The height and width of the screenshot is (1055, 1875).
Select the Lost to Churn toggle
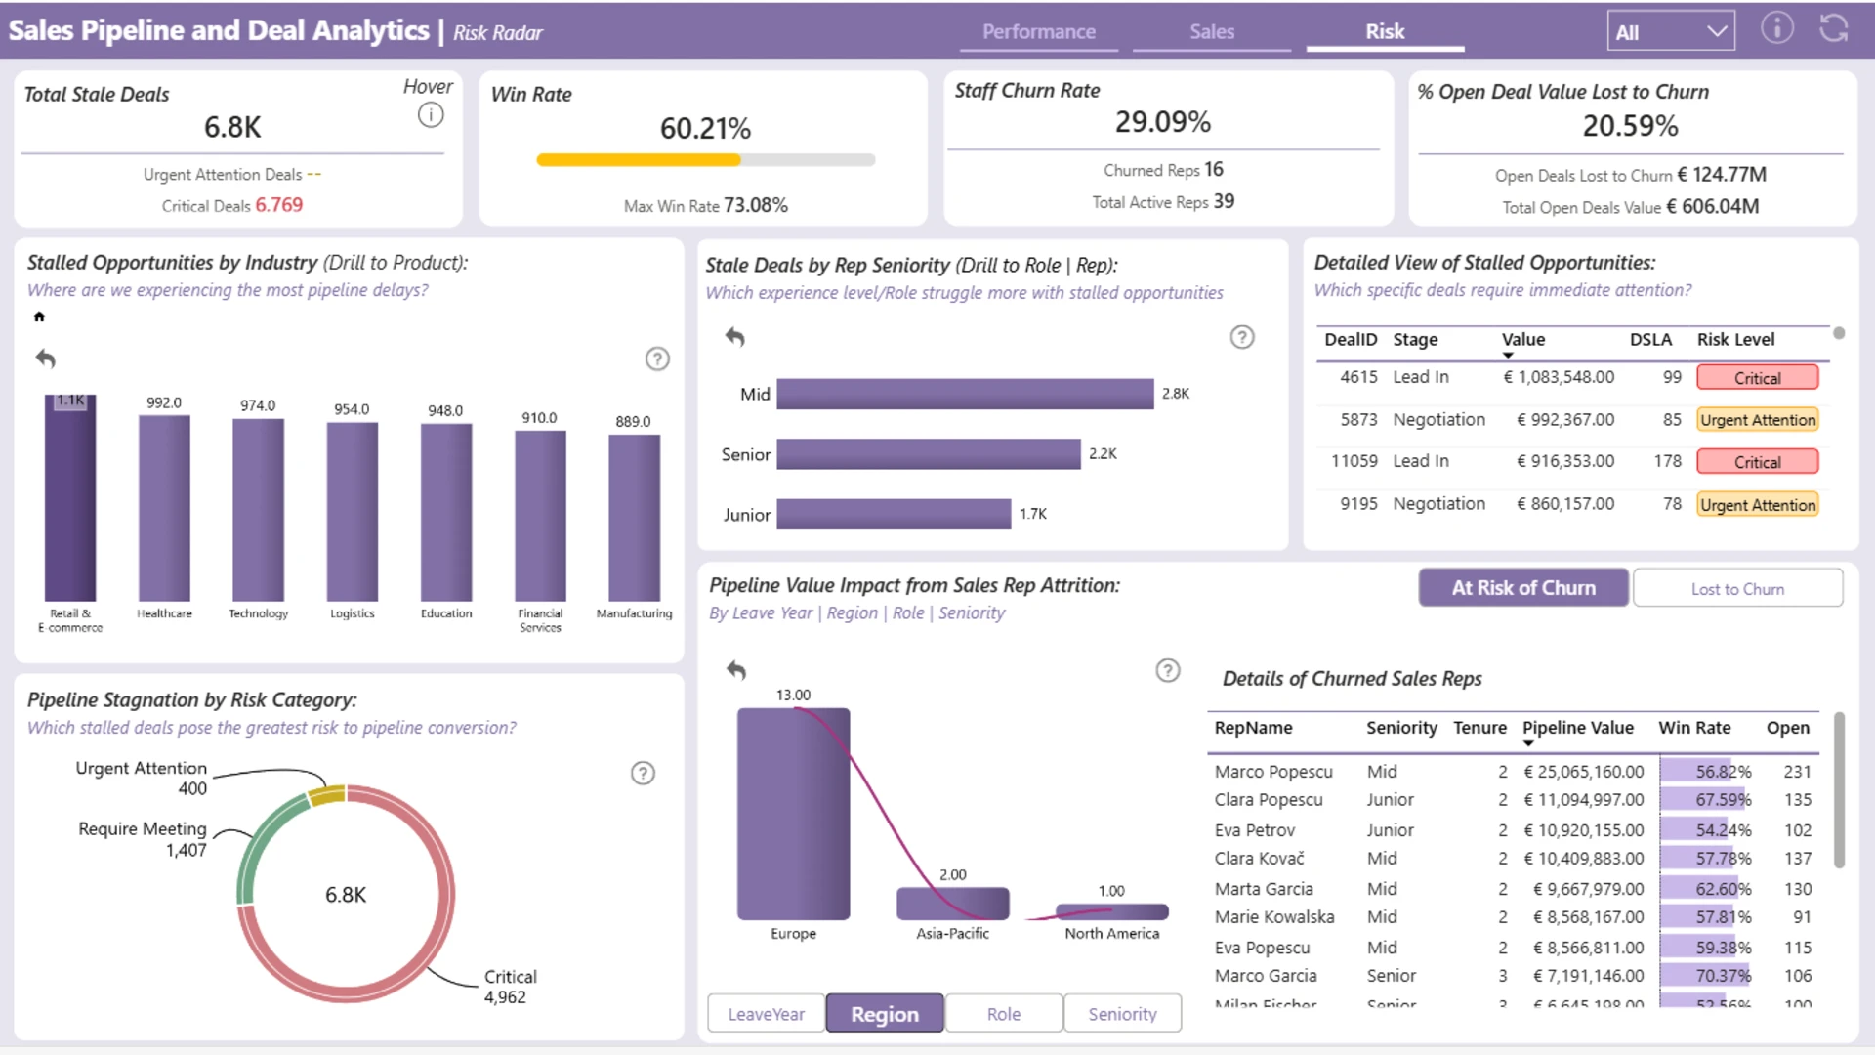tap(1737, 588)
